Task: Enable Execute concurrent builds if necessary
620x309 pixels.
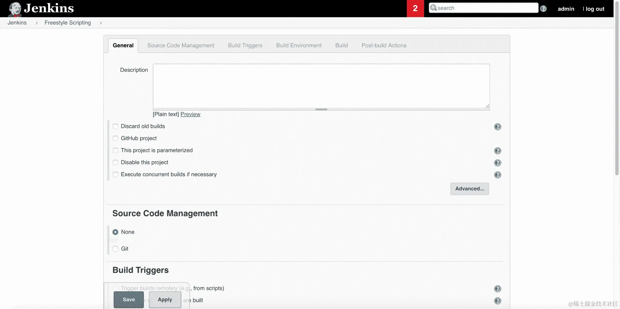Action: (x=115, y=174)
